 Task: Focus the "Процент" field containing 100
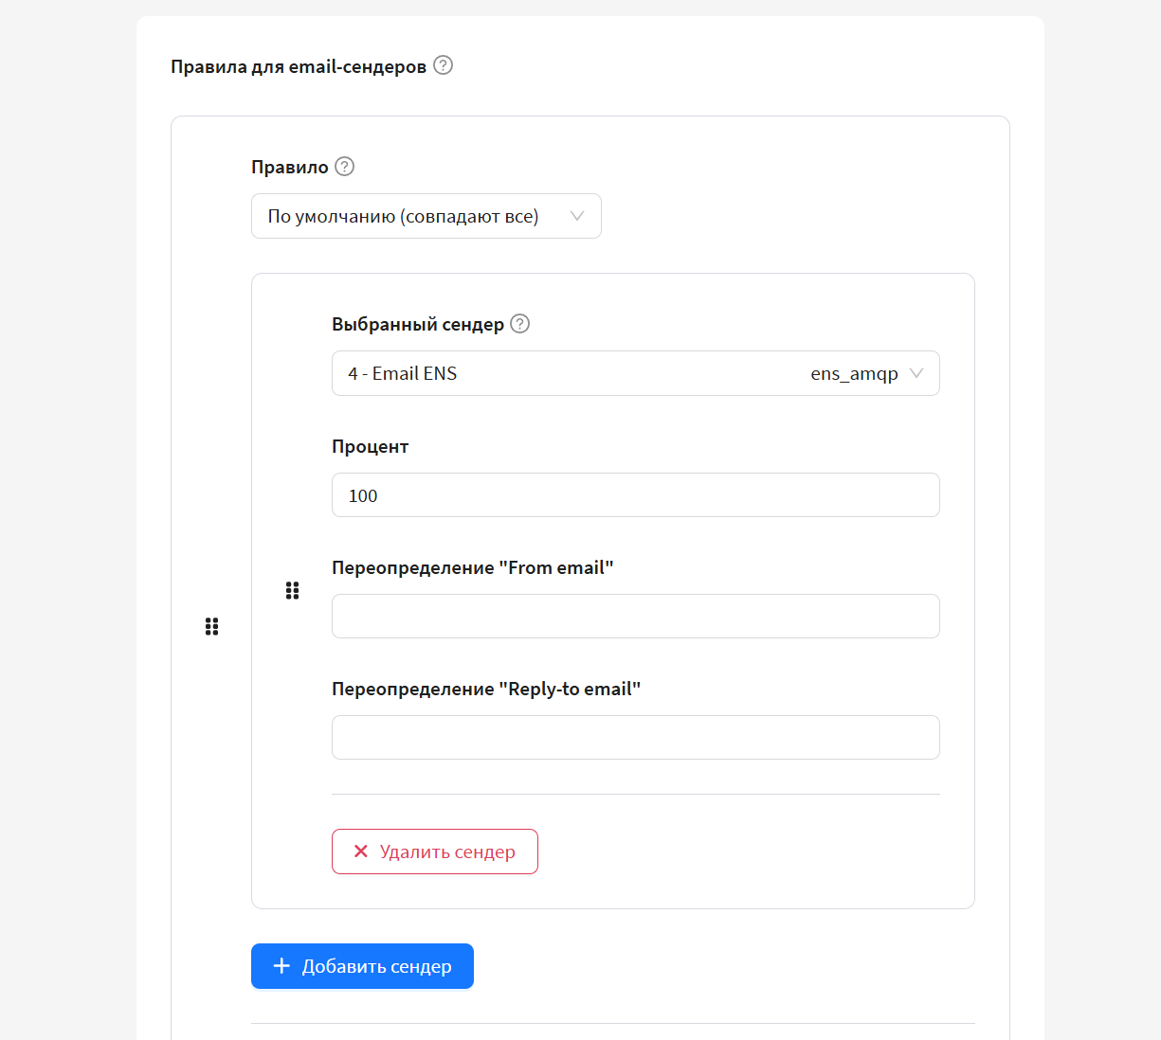[635, 495]
